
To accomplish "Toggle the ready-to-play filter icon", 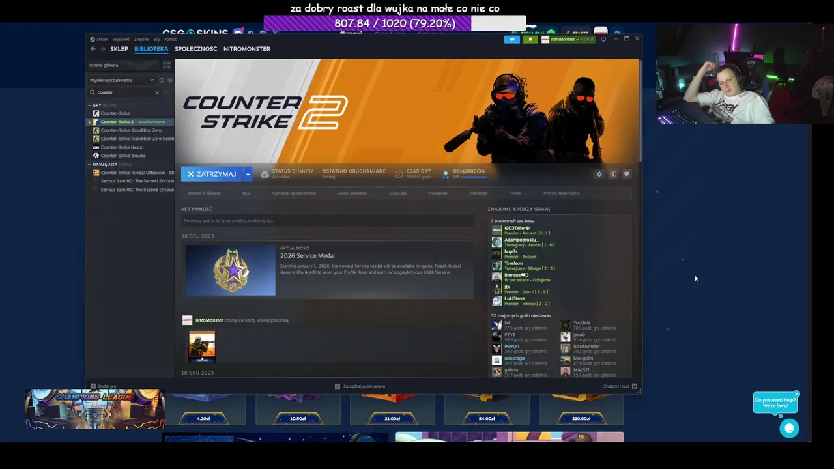I will pos(170,80).
